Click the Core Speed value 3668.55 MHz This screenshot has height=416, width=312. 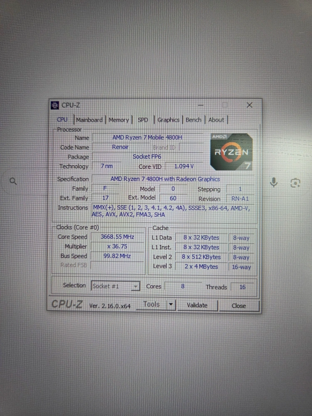[117, 237]
